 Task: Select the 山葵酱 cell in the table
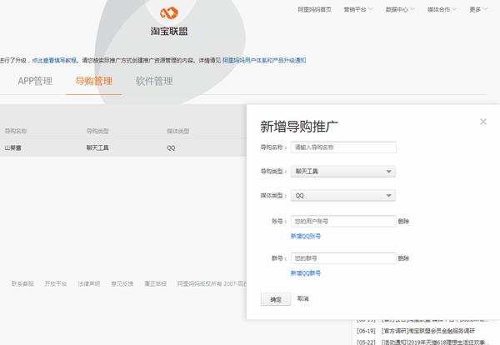click(13, 148)
